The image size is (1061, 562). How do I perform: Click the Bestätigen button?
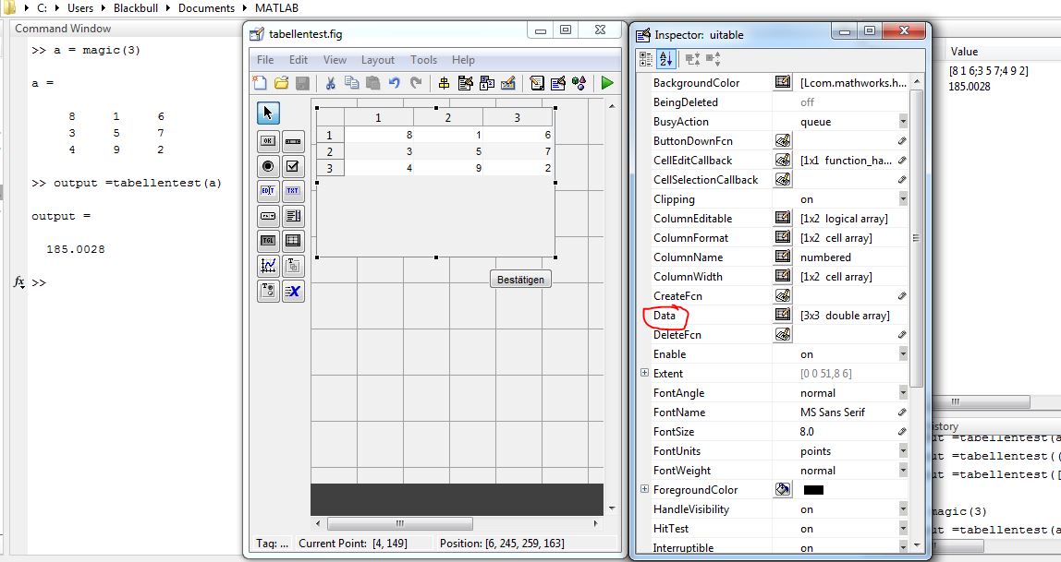point(520,280)
